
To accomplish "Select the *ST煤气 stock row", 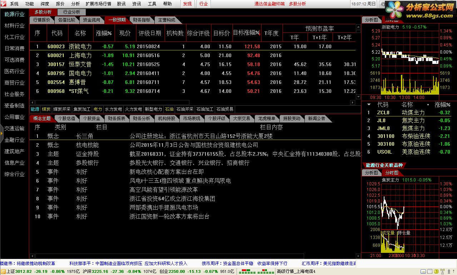I will 193,91.
